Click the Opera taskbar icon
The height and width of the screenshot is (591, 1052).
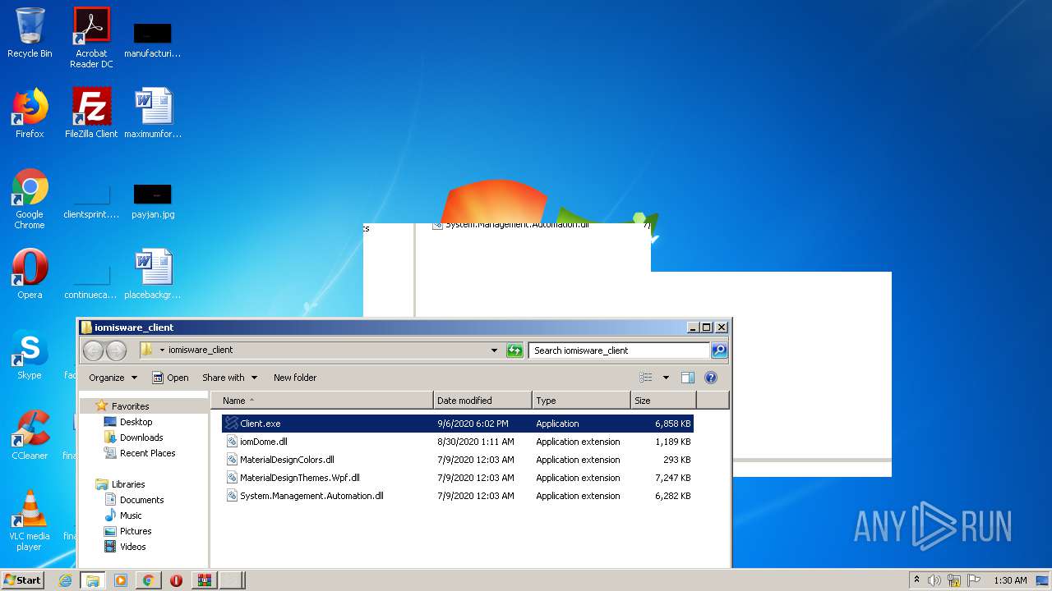[x=176, y=580]
